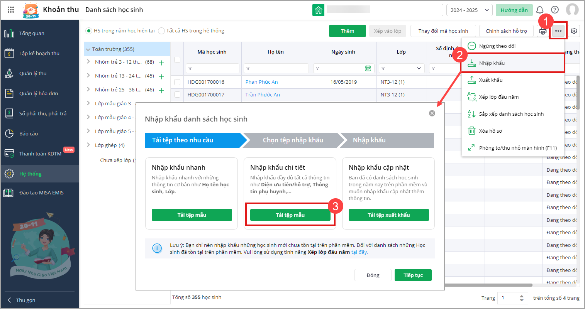The image size is (585, 309).
Task: Open the user avatar menu
Action: click(572, 10)
